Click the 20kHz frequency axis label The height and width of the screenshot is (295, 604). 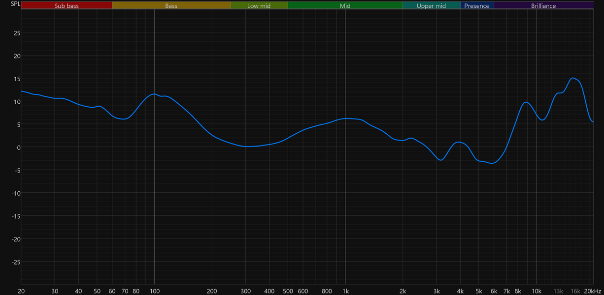[593, 291]
